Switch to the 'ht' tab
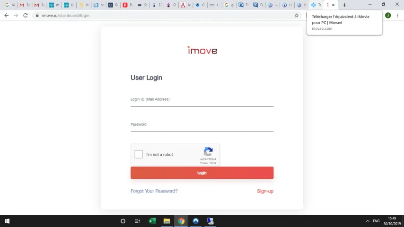 tap(98, 5)
